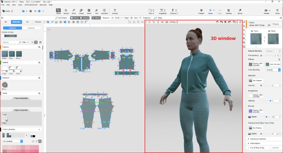Click the Normal Depth slider handle
This screenshot has width=283, height=153.
pyautogui.click(x=267, y=117)
